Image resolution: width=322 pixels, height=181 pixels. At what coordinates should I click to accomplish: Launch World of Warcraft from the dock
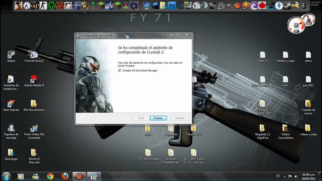[85, 6]
